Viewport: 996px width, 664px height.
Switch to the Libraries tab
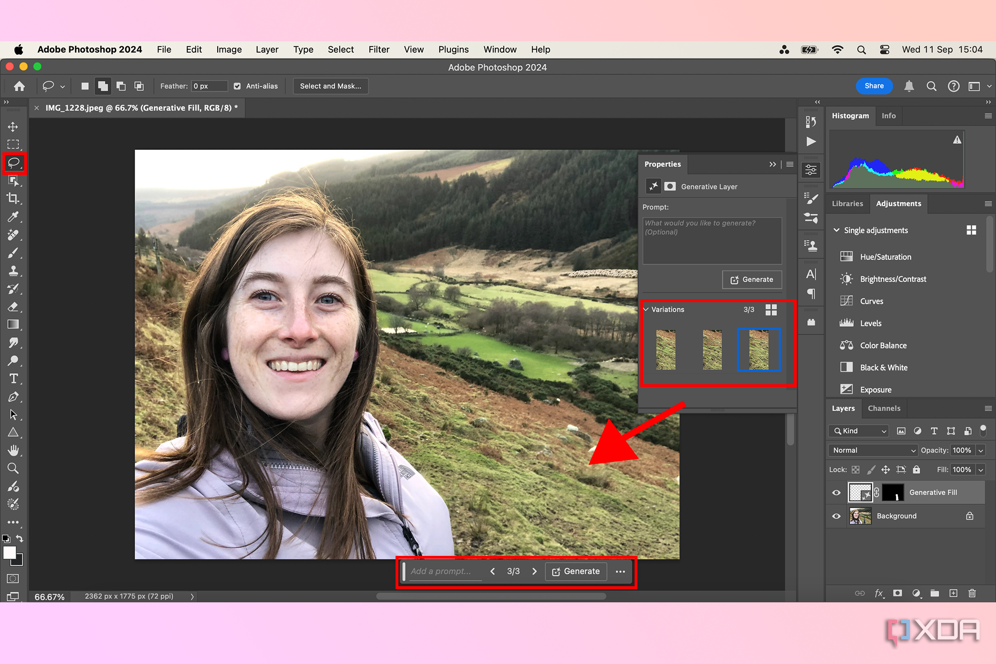pos(848,203)
